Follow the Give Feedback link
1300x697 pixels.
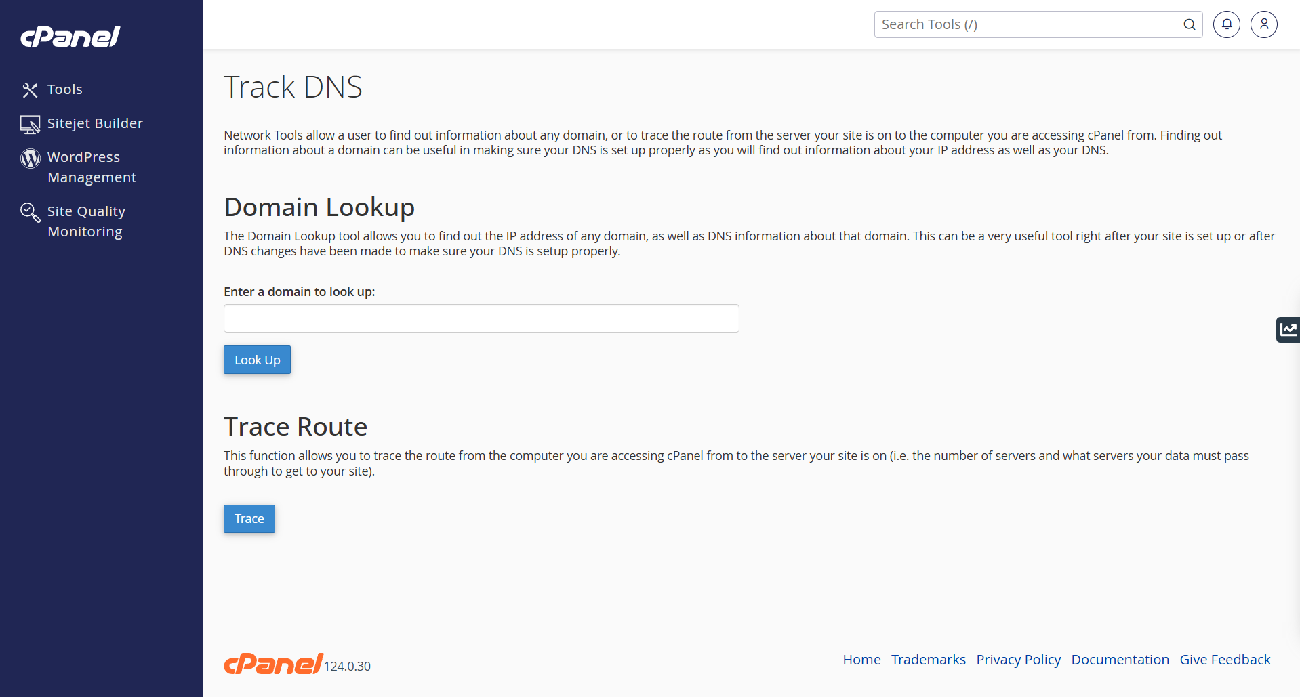click(1225, 660)
